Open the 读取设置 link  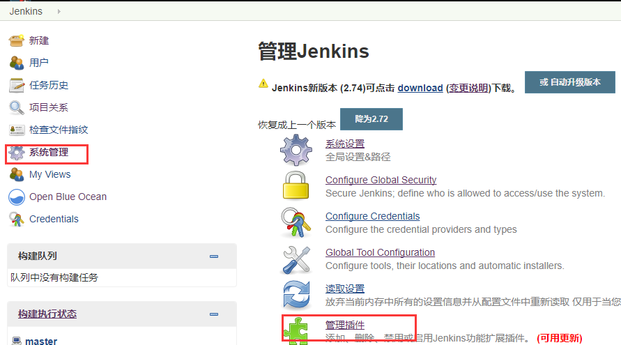click(x=345, y=289)
